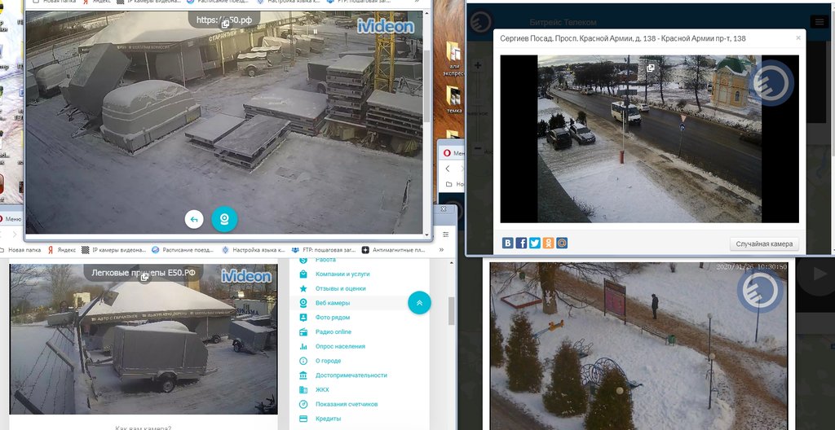Screen dimensions: 835x430
Task: Open IP камеры видеона... bookmark
Action: [x=114, y=249]
